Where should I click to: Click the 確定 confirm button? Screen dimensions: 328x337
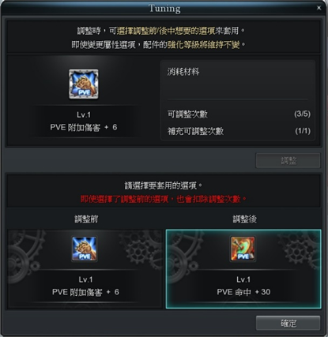(x=288, y=323)
